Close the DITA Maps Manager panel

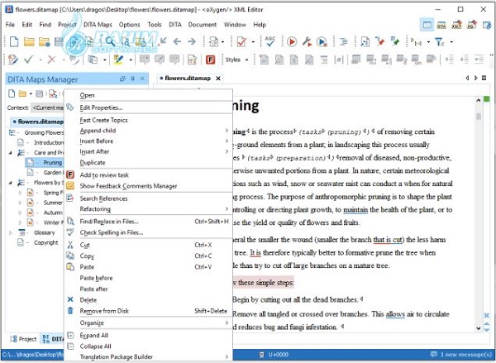click(x=142, y=79)
